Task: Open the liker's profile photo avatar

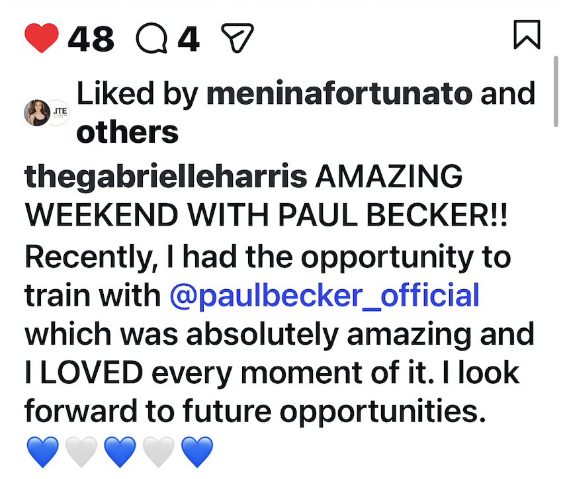Action: [x=37, y=112]
